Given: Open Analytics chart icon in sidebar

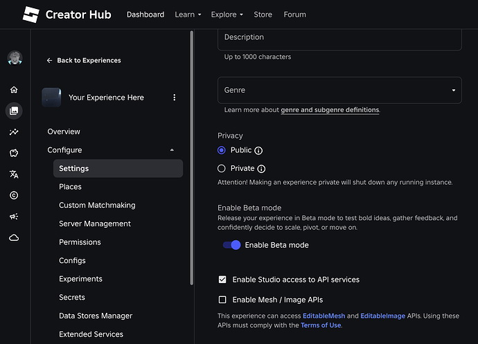Looking at the screenshot, I should 14,132.
